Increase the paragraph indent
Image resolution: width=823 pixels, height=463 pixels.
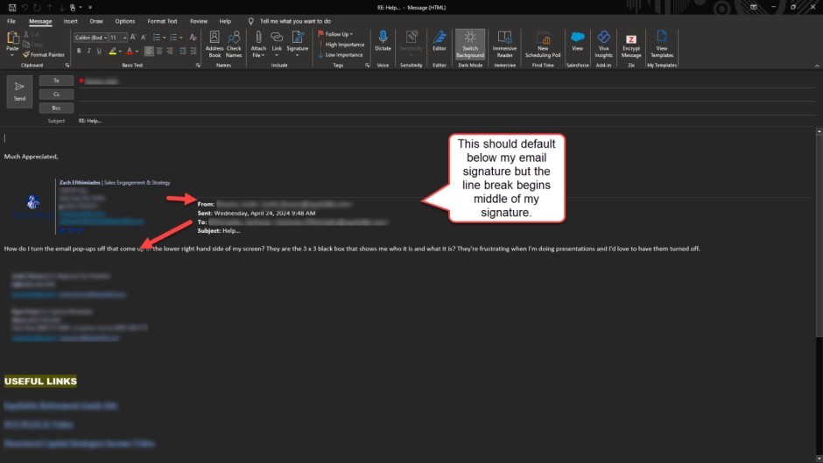pos(193,51)
